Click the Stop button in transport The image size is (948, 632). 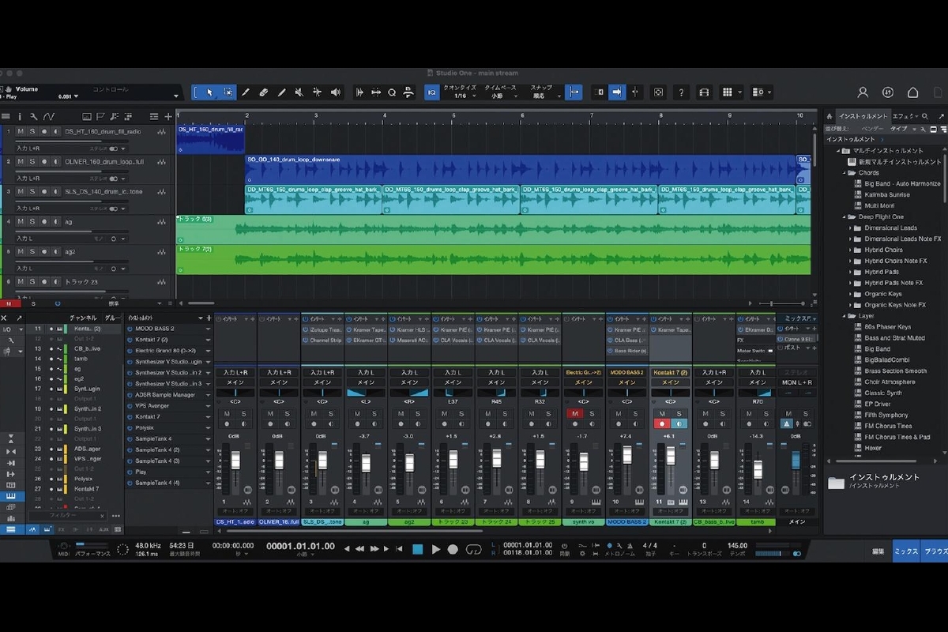pyautogui.click(x=418, y=549)
